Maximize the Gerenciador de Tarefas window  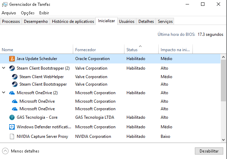[x=203, y=4]
